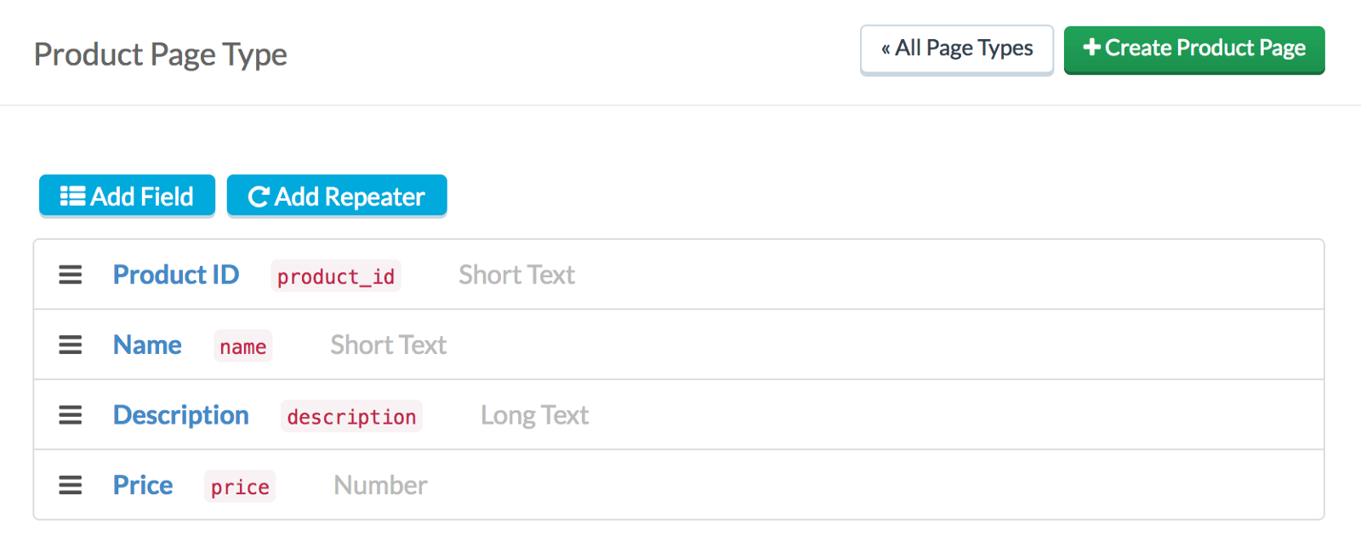
Task: Click drag handle icon for Price row
Action: 71,485
